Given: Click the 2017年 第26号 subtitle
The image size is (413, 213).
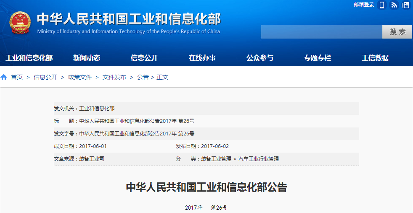Looking at the screenshot, I should (206, 208).
